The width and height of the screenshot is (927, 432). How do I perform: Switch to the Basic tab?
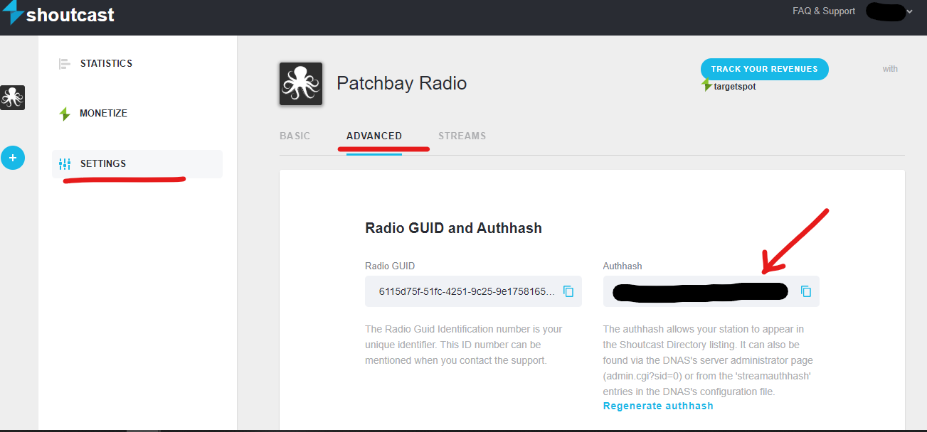click(x=295, y=136)
